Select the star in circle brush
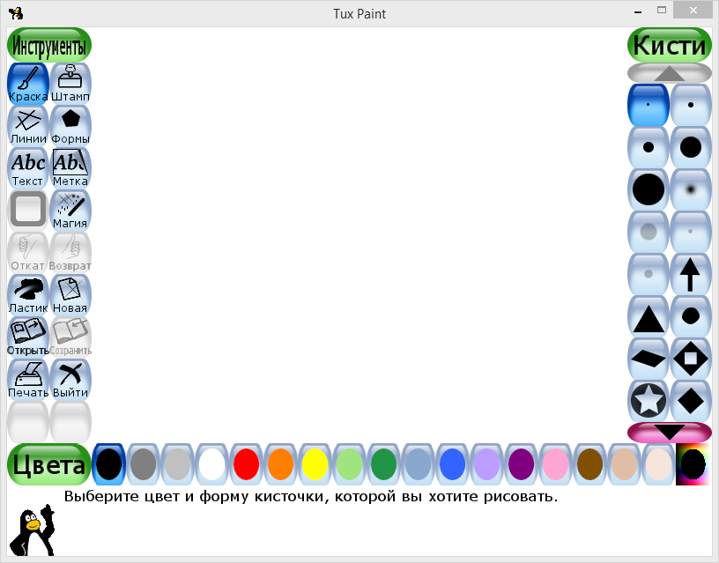The width and height of the screenshot is (719, 563). (x=648, y=400)
